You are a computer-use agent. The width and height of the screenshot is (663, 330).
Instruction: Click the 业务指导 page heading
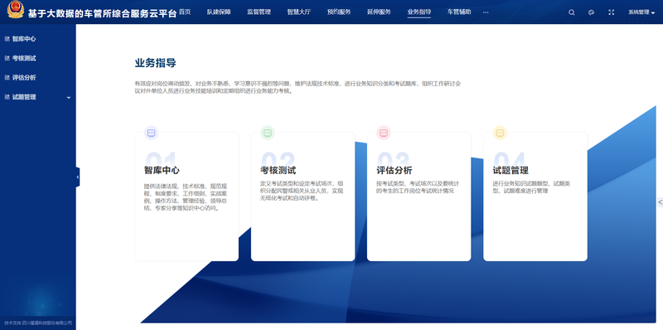pos(156,64)
